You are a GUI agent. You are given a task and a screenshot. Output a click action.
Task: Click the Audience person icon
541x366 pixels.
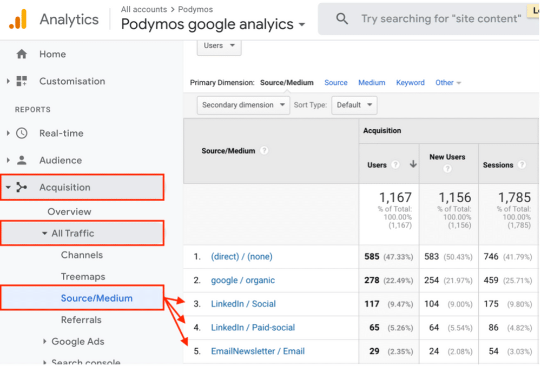click(22, 160)
